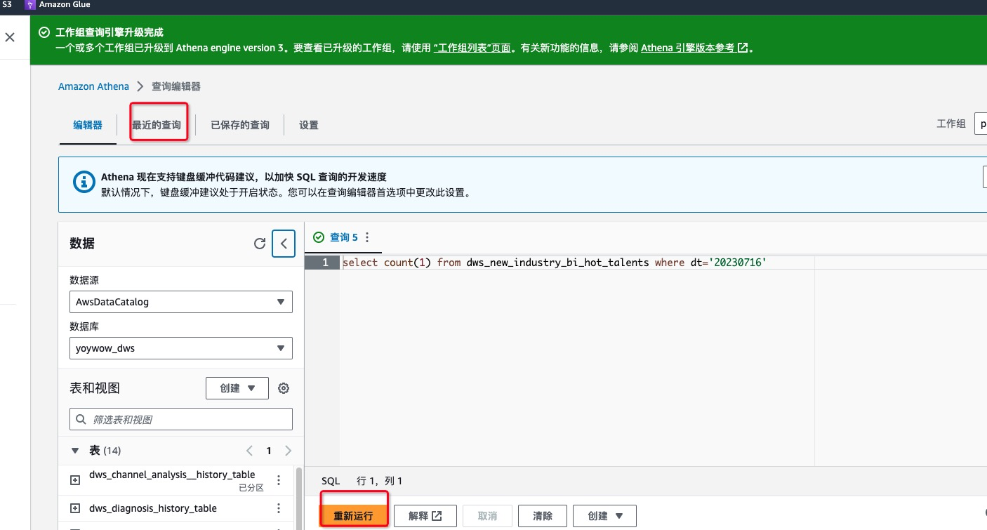Click the 重新运行 button
This screenshot has height=530, width=987.
354,516
